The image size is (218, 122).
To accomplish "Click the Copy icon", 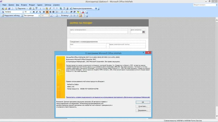I will point(44,8).
